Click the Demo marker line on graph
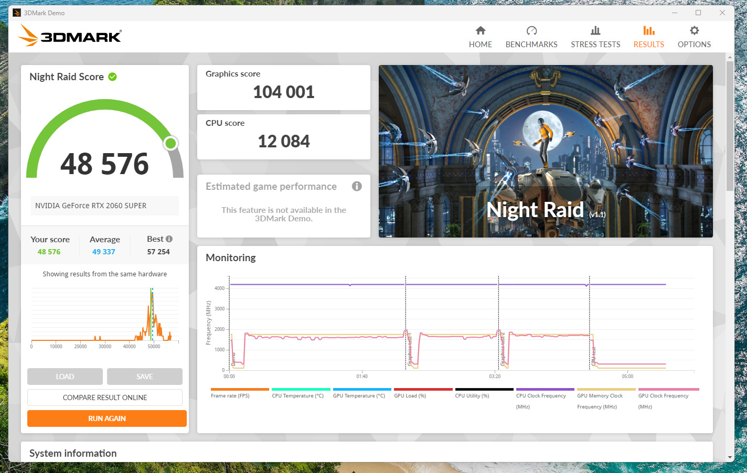 (230, 323)
